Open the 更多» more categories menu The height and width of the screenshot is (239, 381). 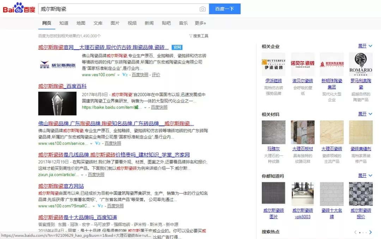[200, 23]
